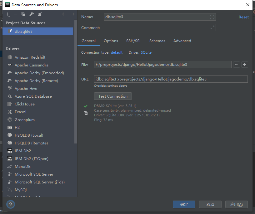255x214 pixels.
Task: Select Apache Cassandra driver
Action: (37, 65)
